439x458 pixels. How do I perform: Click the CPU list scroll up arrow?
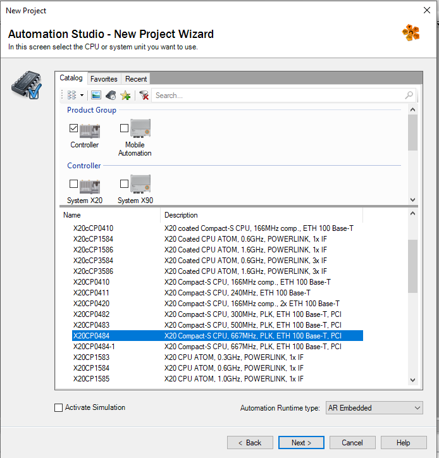412,214
